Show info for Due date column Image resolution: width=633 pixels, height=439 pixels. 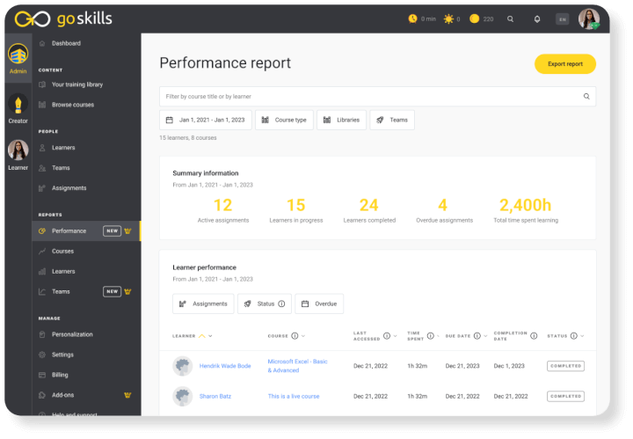(477, 336)
